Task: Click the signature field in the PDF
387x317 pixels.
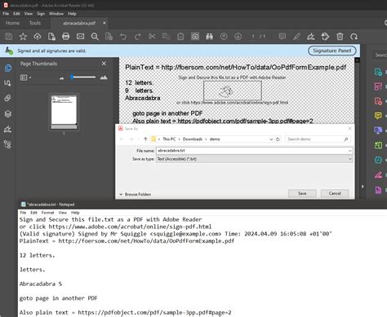Action: 233,91
